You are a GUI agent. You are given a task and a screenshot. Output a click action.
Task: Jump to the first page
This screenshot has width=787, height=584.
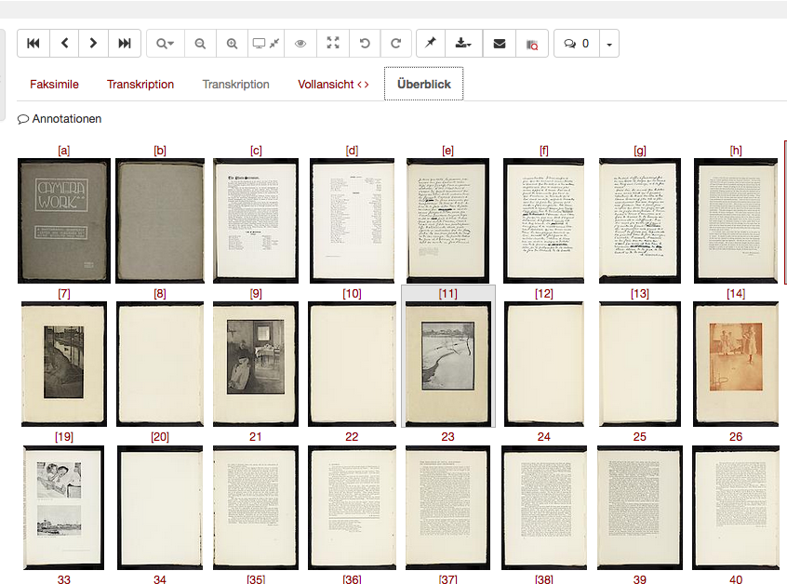(x=33, y=44)
